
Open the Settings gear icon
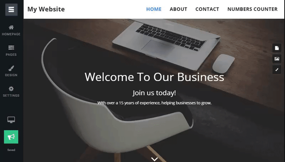pyautogui.click(x=11, y=89)
